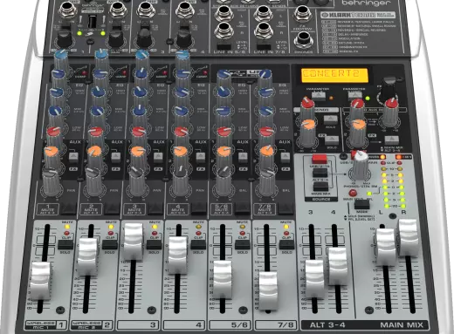Viewport: 454px width, 334px height.
Task: Choose MAIN MIX in the SOURCE section
Action: (320, 187)
